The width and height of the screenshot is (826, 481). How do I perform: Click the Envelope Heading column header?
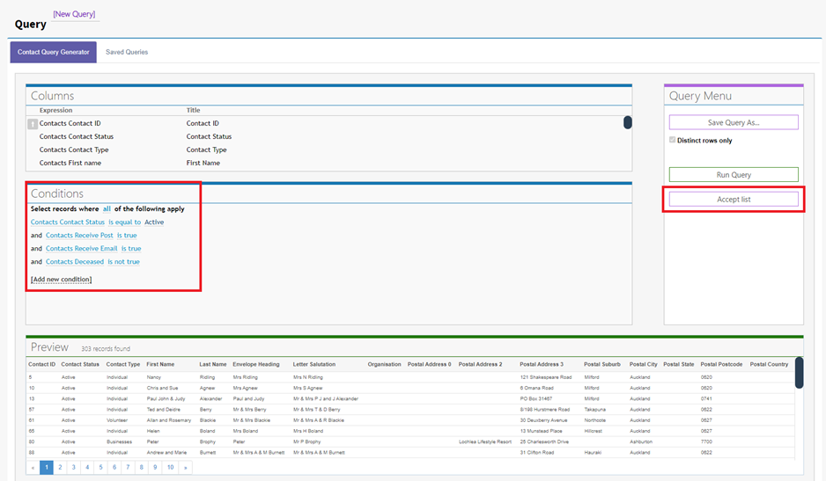point(256,364)
